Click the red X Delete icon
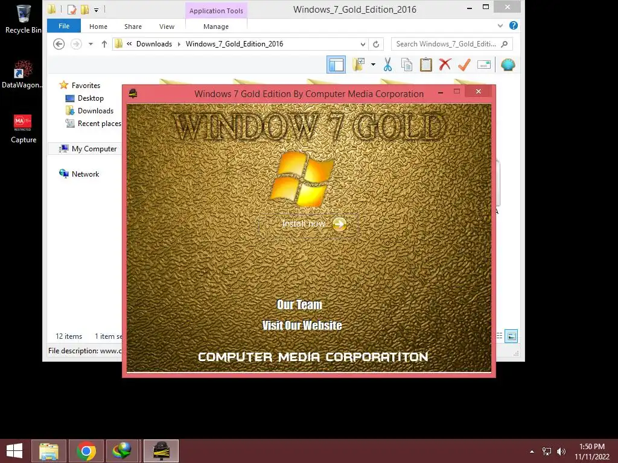The width and height of the screenshot is (618, 463). pyautogui.click(x=445, y=64)
